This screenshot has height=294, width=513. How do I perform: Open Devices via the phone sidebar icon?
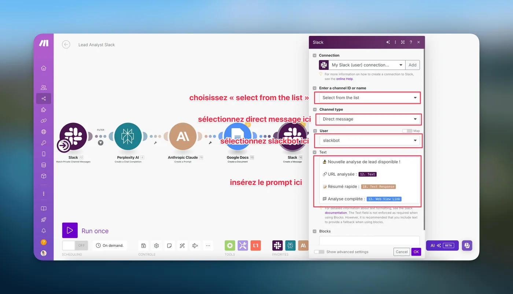(44, 154)
